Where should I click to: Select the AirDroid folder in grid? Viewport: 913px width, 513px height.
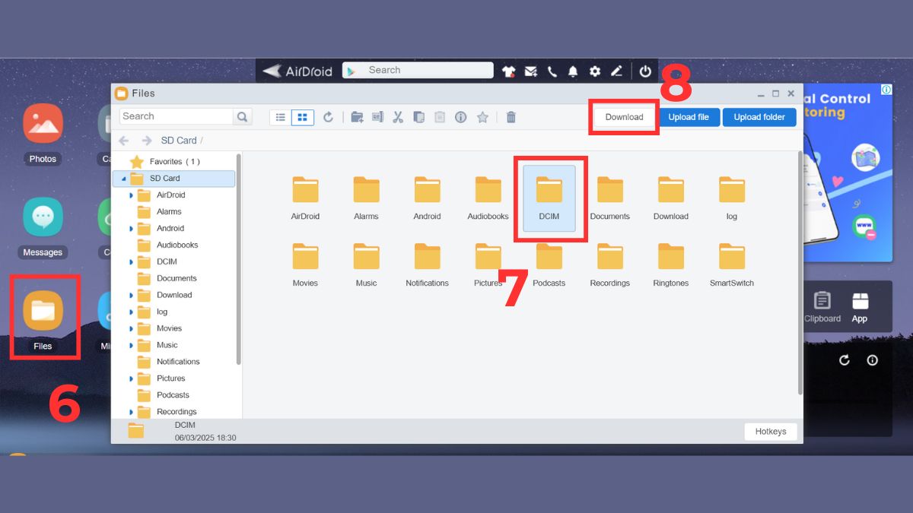(305, 198)
